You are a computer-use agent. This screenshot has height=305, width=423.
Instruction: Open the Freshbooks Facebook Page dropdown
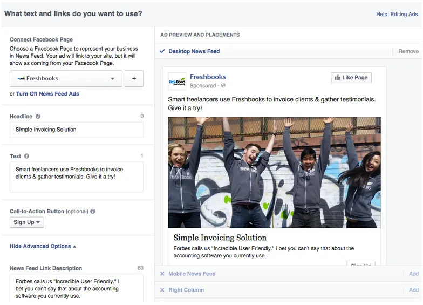66,79
